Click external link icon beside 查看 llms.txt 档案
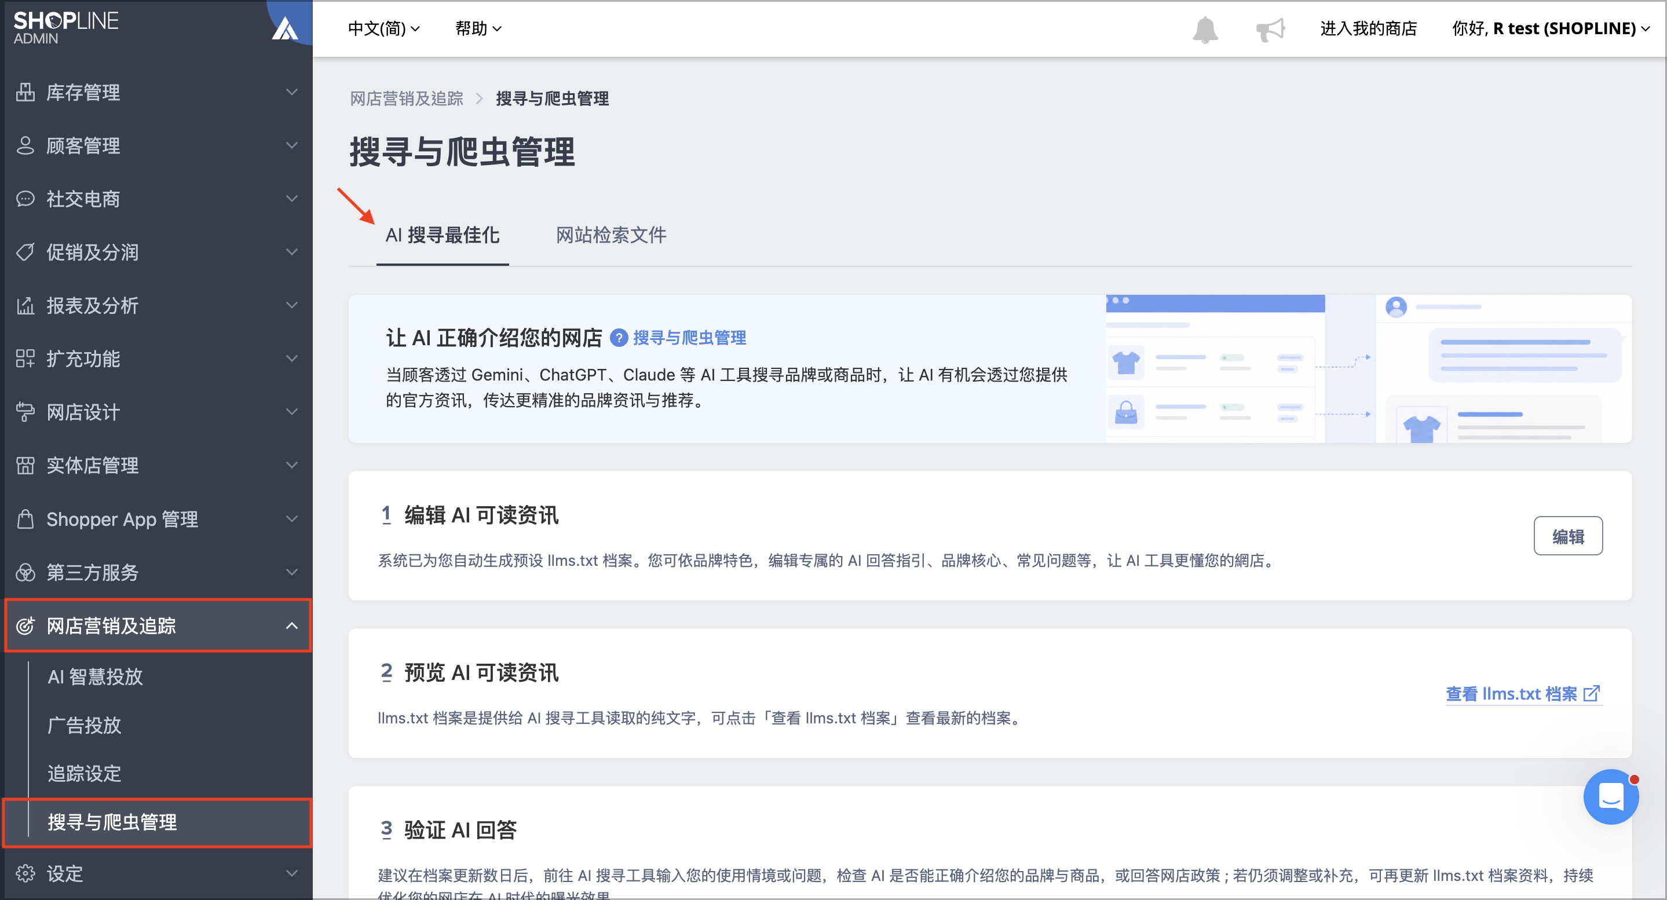The image size is (1667, 900). (x=1592, y=694)
